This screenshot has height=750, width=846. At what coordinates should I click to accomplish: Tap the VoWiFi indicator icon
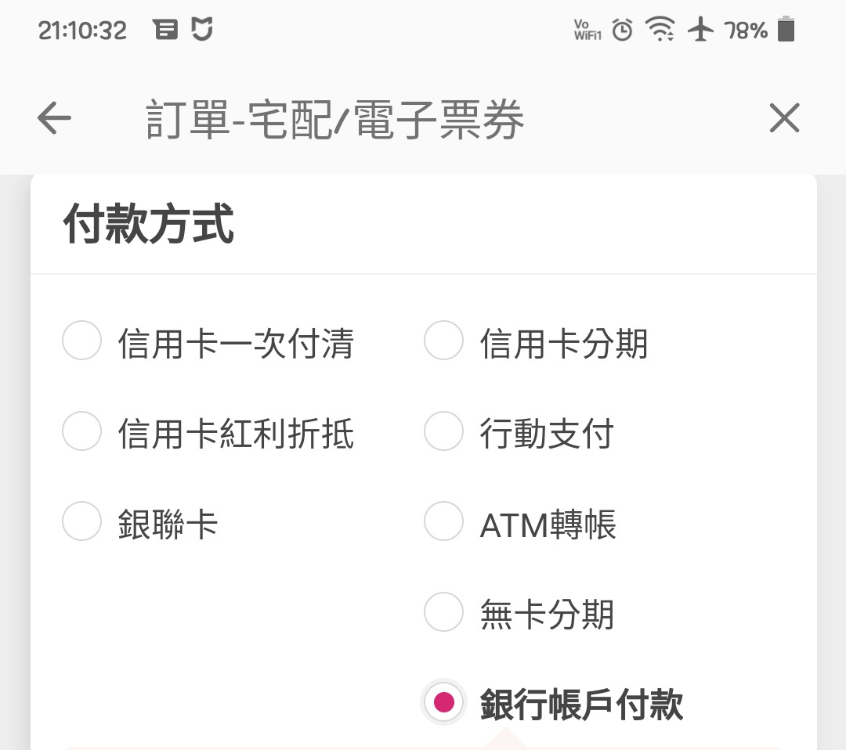pos(587,31)
